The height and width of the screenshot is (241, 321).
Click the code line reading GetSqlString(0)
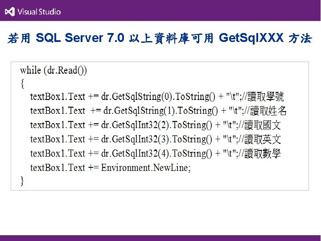(157, 96)
